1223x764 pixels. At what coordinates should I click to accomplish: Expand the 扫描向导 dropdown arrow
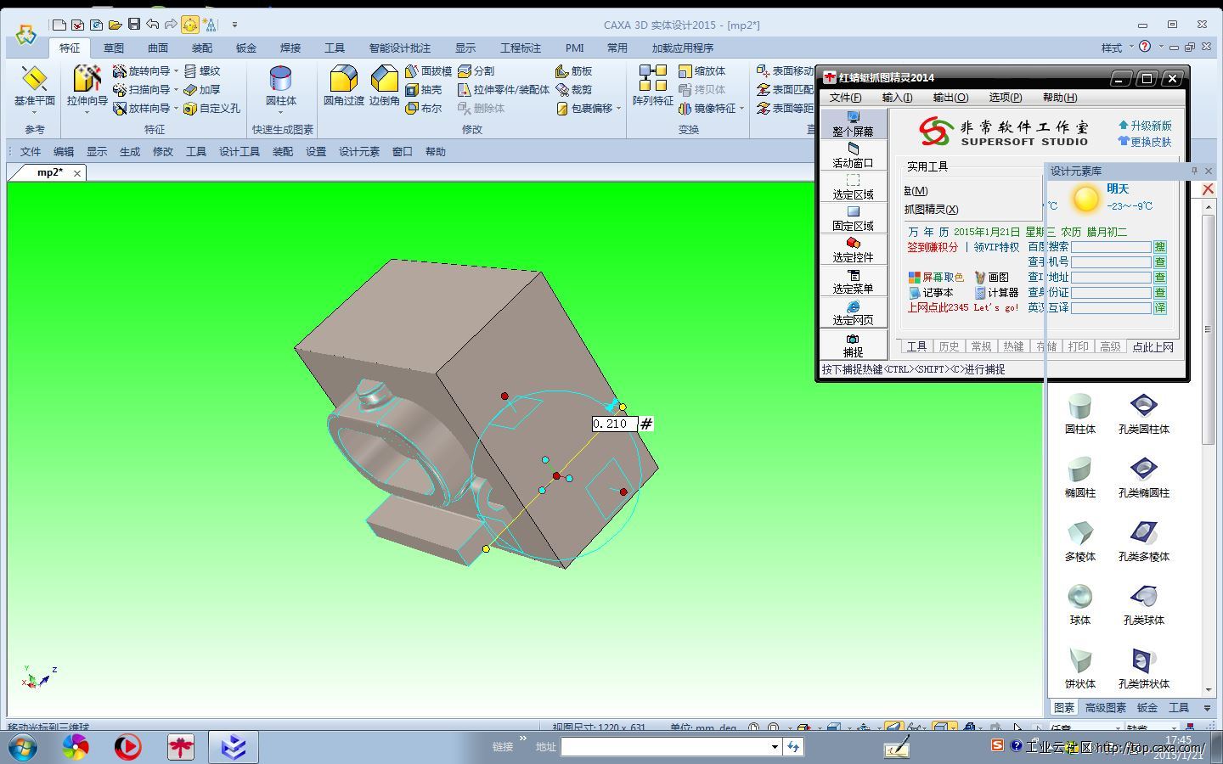[x=176, y=90]
